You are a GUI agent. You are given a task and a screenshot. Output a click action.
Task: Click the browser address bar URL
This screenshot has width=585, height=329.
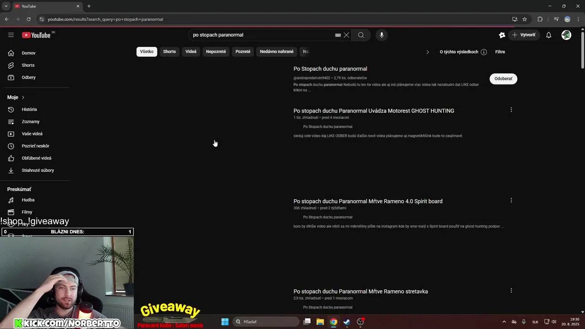[x=106, y=19]
